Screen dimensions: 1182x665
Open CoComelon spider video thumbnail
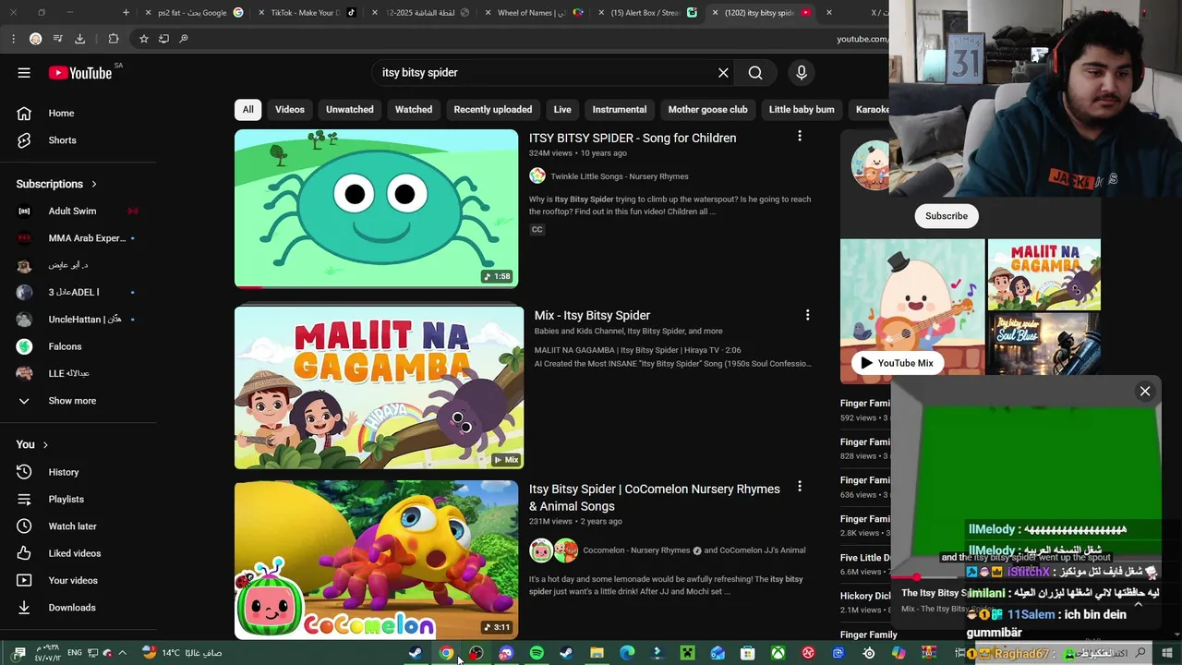(x=376, y=560)
